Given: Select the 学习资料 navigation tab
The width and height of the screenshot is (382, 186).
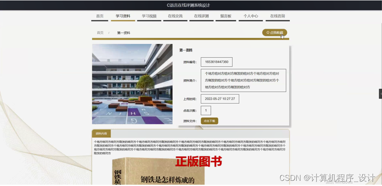Looking at the screenshot, I should [x=123, y=16].
